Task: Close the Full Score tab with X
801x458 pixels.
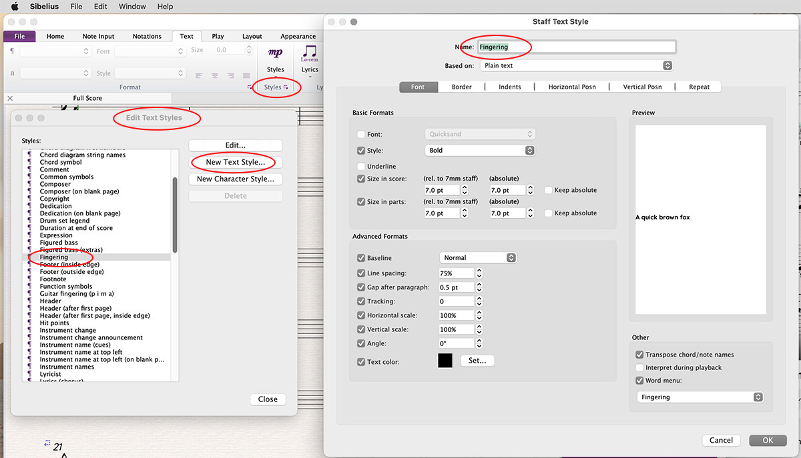Action: (x=10, y=98)
